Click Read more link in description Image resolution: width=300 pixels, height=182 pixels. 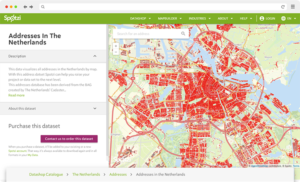(16, 95)
